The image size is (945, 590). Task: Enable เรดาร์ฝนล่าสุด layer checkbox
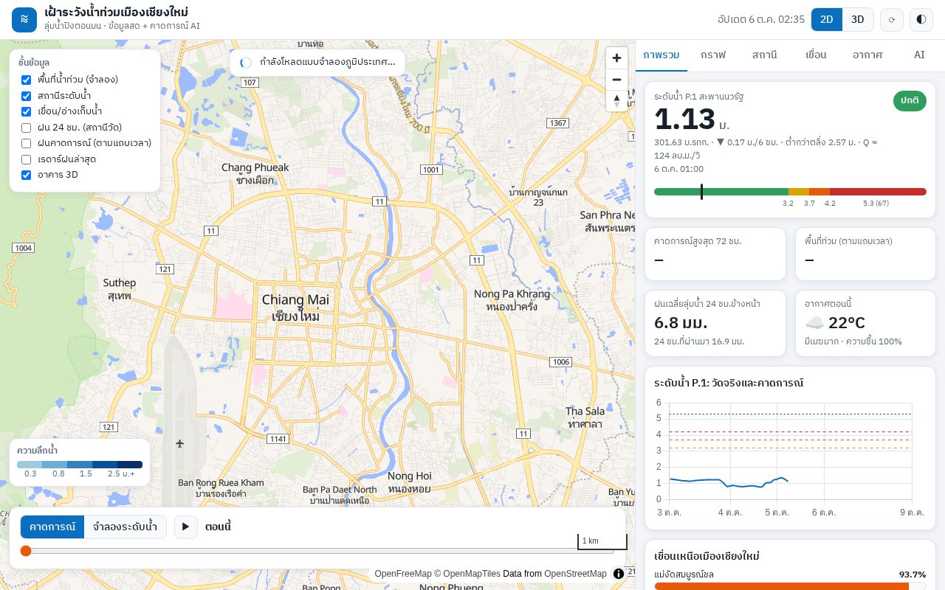tap(27, 159)
